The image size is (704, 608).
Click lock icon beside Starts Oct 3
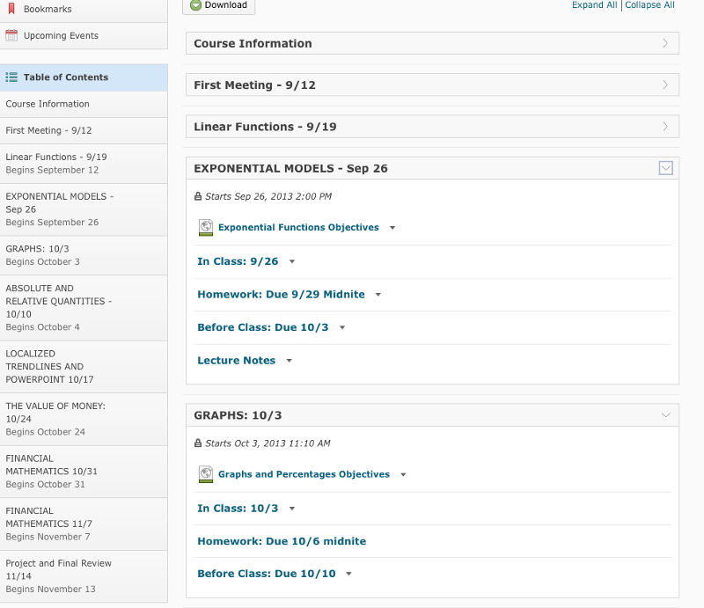pyautogui.click(x=198, y=443)
